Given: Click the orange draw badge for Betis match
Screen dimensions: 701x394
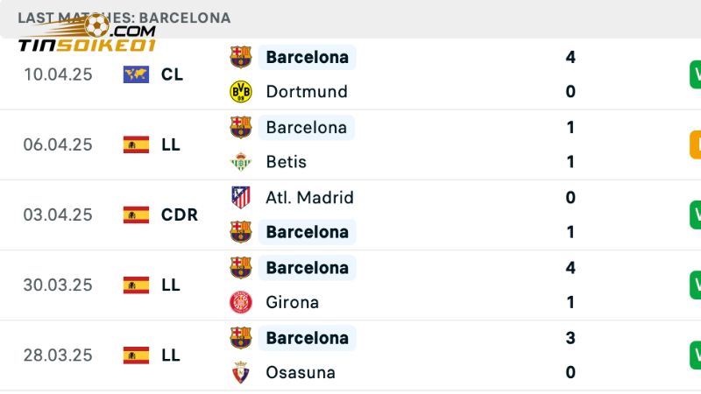Looking at the screenshot, I should pyautogui.click(x=696, y=144).
